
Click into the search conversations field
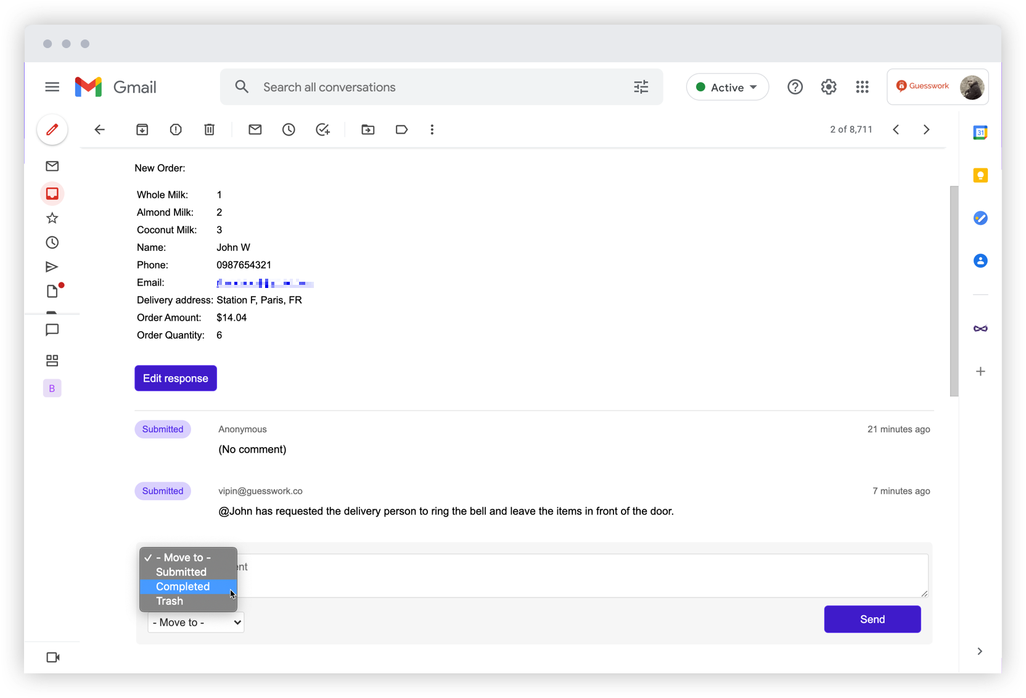(x=432, y=87)
